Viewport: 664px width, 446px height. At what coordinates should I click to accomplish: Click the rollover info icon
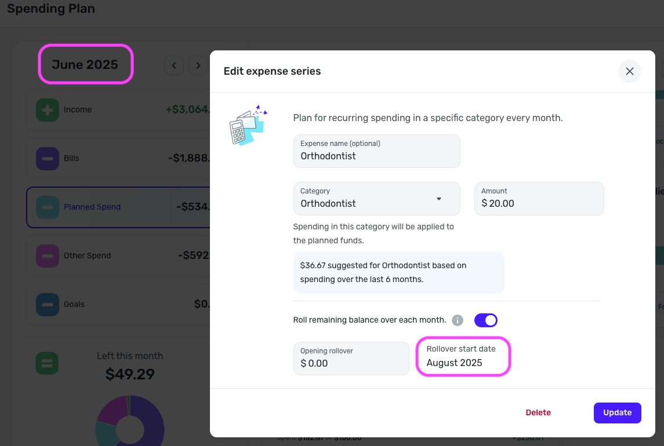[x=458, y=320]
